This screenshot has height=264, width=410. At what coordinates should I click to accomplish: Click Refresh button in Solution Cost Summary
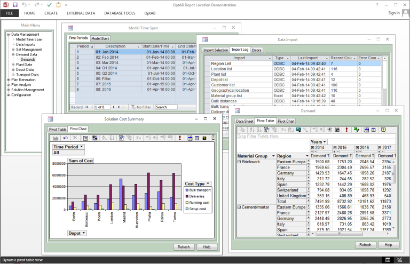pyautogui.click(x=184, y=247)
